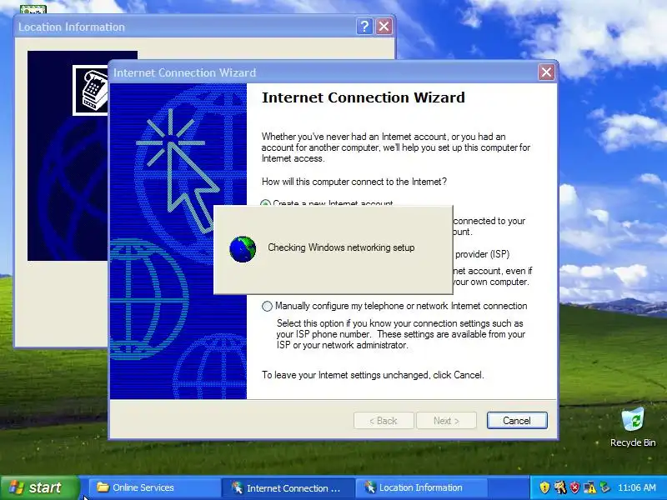Image resolution: width=667 pixels, height=500 pixels.
Task: Click the Internet Connection Wizard heading
Action: (364, 97)
